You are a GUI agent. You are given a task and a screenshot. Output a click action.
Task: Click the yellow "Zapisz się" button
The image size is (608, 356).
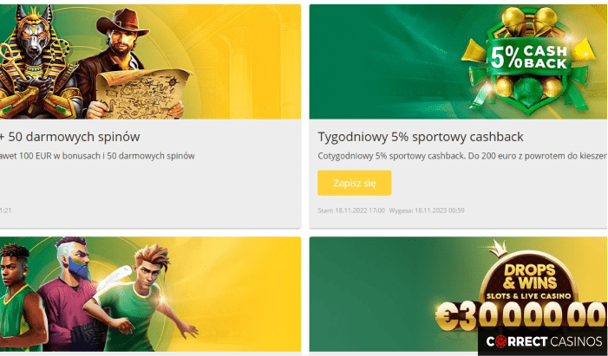(355, 183)
